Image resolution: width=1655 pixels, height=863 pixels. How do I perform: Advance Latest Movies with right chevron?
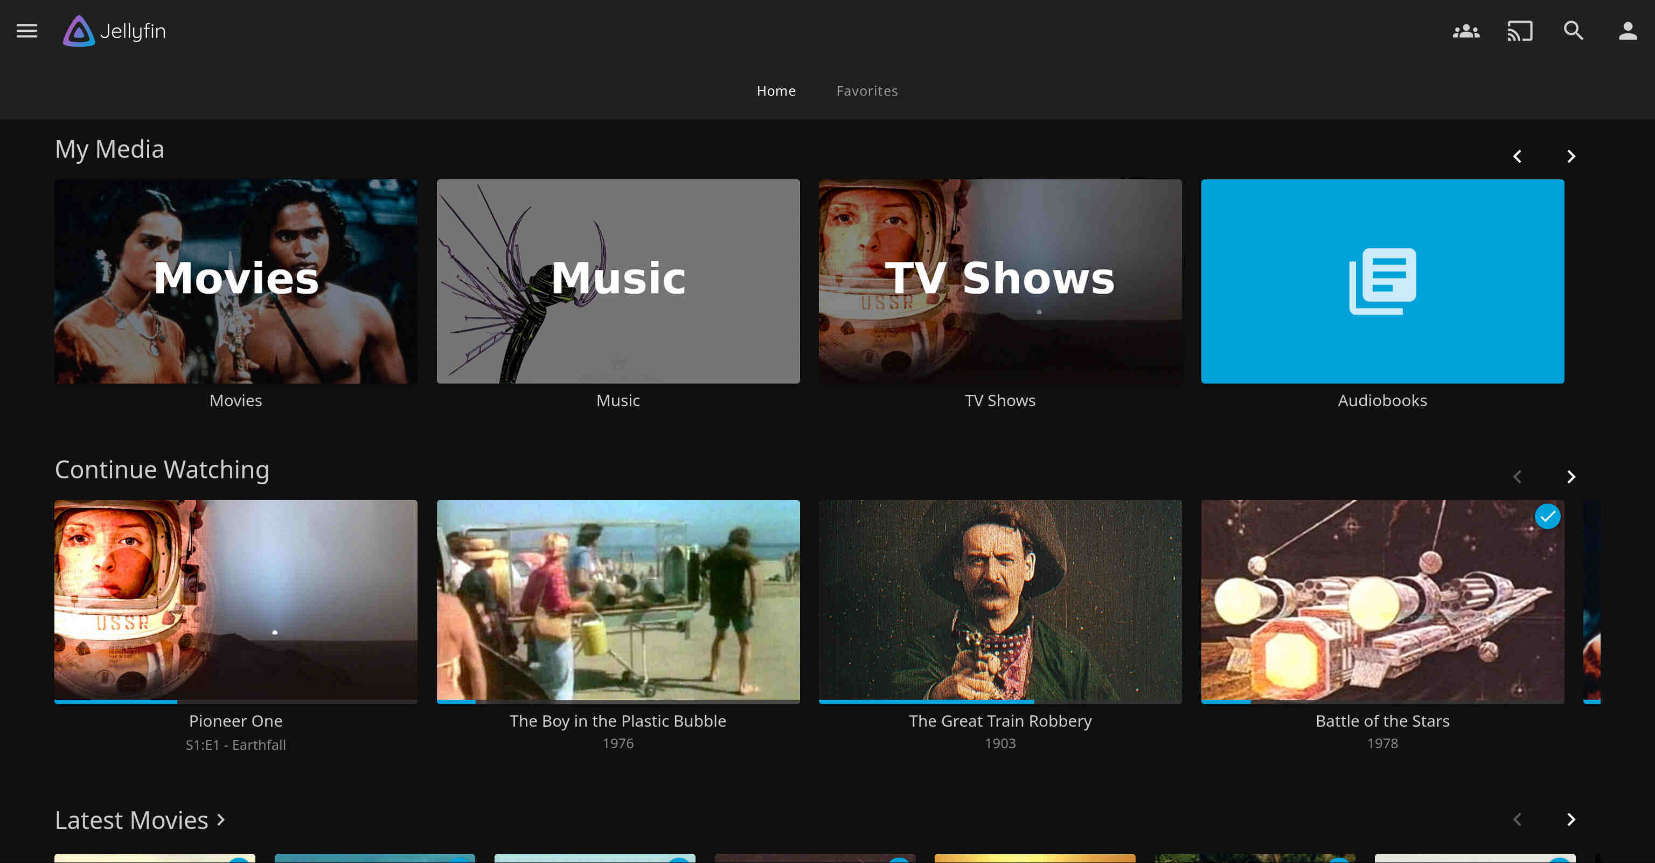tap(1571, 819)
